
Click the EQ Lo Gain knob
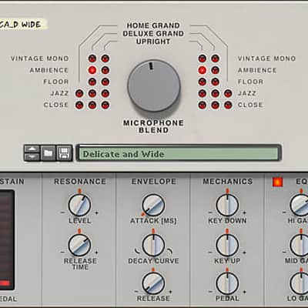300,283
